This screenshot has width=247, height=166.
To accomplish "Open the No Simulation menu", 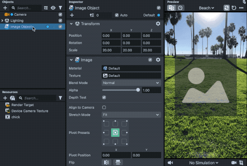I will click(203, 163).
